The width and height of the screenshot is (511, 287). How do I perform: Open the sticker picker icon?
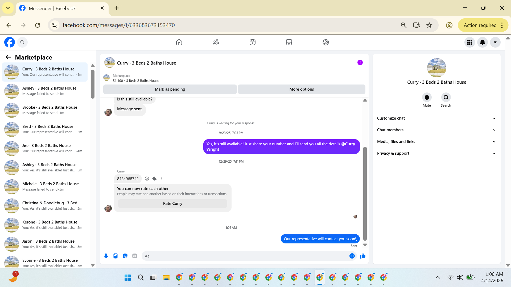(x=125, y=256)
